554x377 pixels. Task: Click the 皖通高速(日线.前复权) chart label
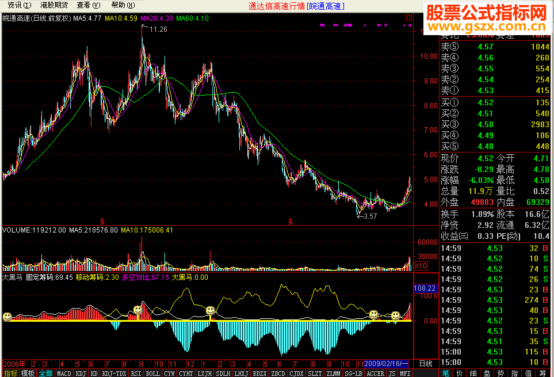coord(37,18)
